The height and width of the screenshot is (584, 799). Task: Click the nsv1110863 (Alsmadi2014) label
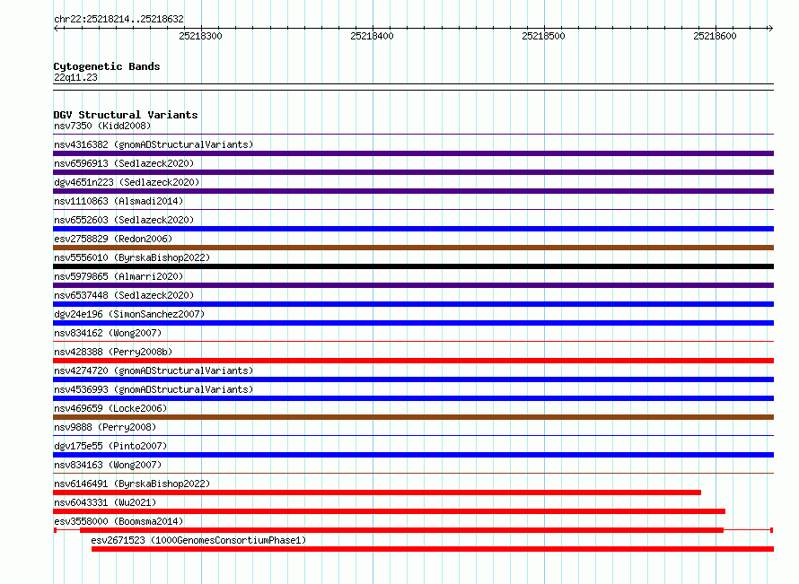(119, 201)
